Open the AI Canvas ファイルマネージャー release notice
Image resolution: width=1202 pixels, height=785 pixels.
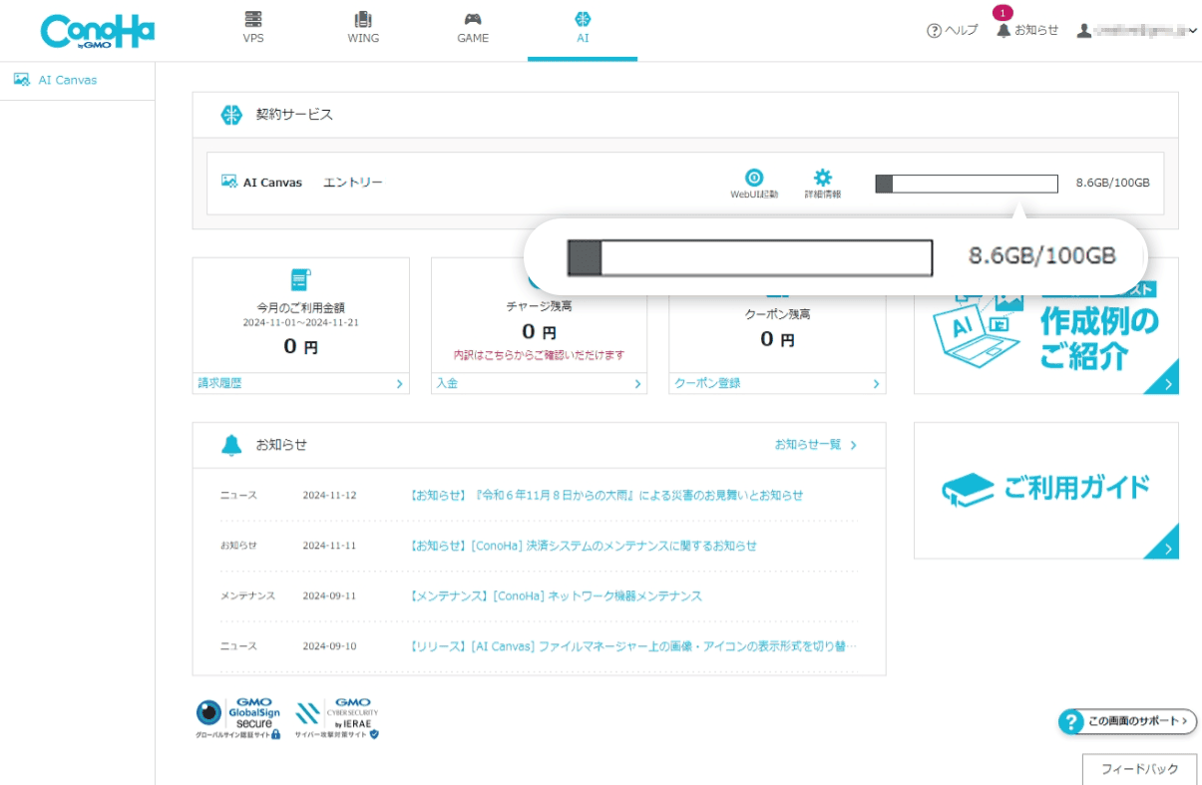(632, 646)
